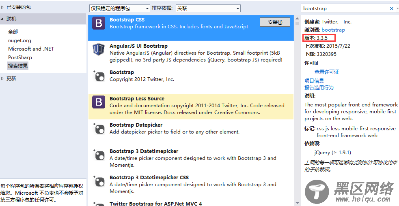Image resolution: width=399 pixels, height=206 pixels.
Task: Open the bootstrap identifier link
Action: (x=333, y=30)
